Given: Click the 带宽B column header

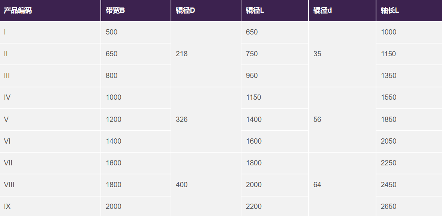Looking at the screenshot, I should pos(136,10).
